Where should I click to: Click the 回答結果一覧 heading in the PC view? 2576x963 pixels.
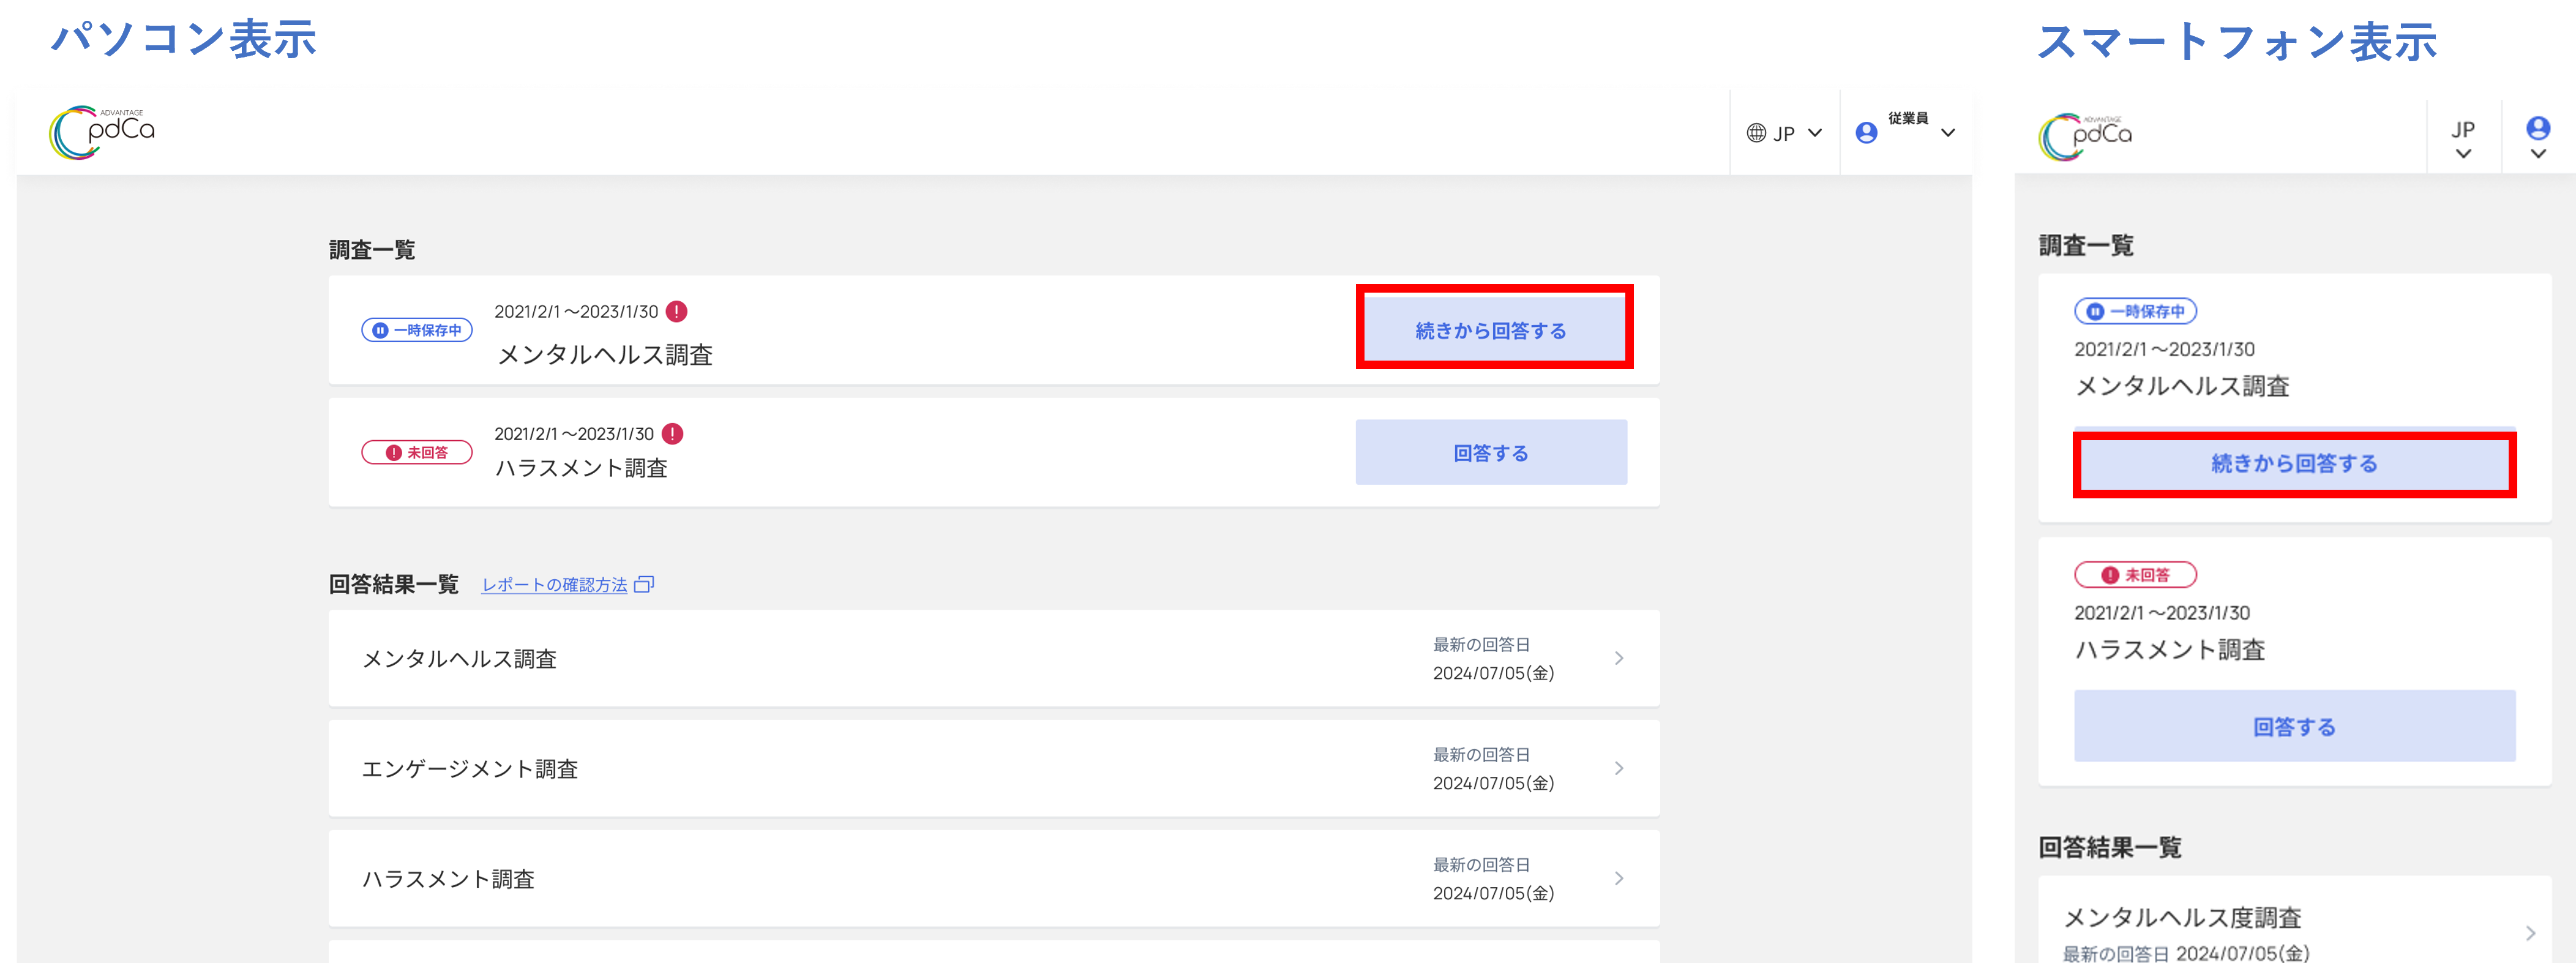point(394,584)
